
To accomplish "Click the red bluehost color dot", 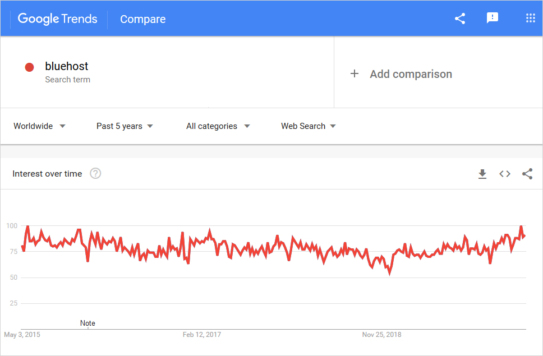I will coord(30,67).
